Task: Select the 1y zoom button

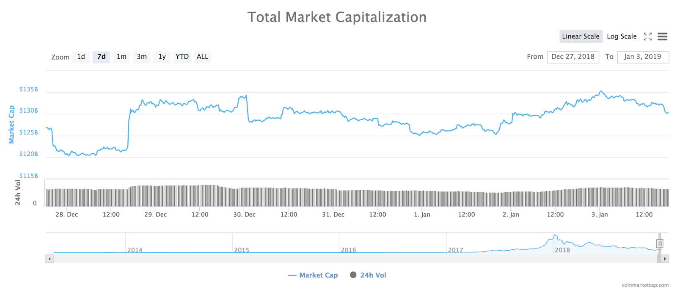Action: point(162,57)
